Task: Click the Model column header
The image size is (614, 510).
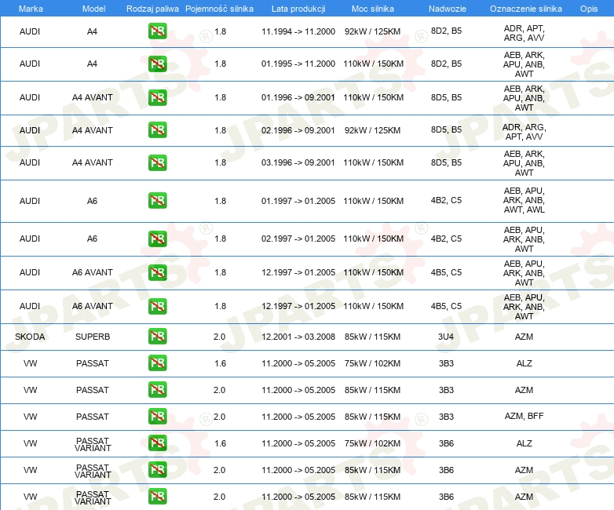Action: click(93, 9)
